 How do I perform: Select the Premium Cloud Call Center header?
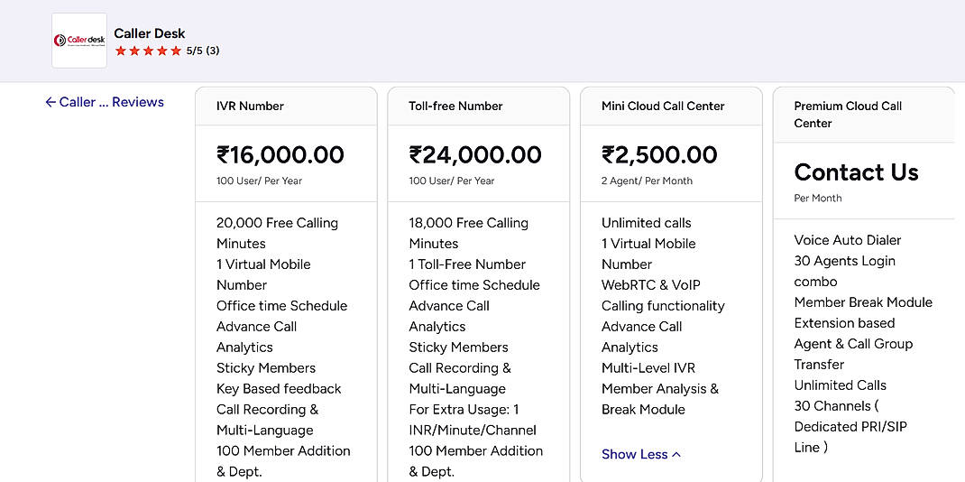864,116
